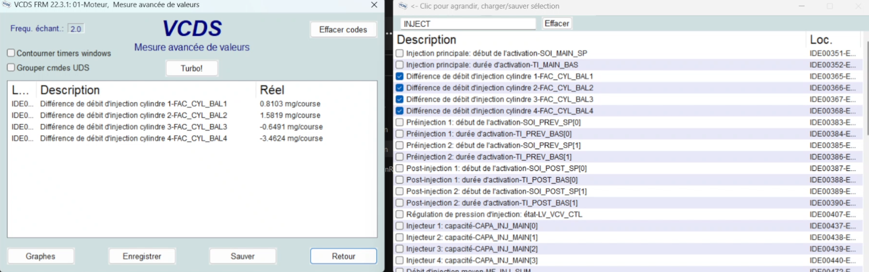Toggle Contourner timers windows checkbox
Screen dimensions: 869x272
tap(11, 53)
